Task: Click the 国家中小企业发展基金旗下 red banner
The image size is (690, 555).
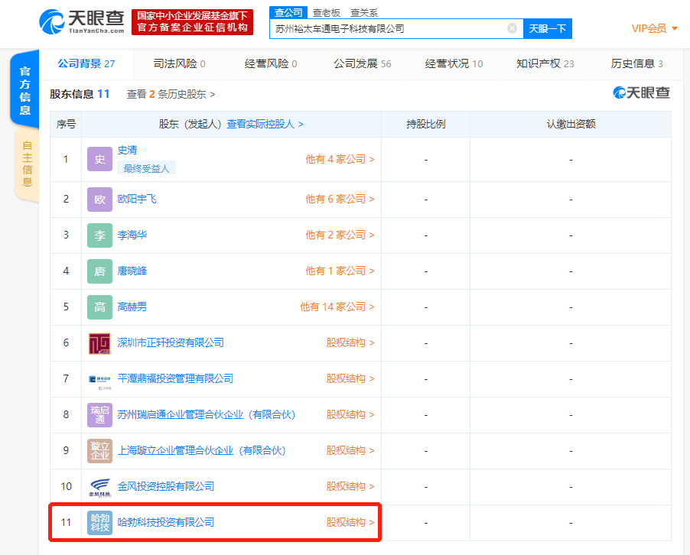Action: pyautogui.click(x=192, y=22)
